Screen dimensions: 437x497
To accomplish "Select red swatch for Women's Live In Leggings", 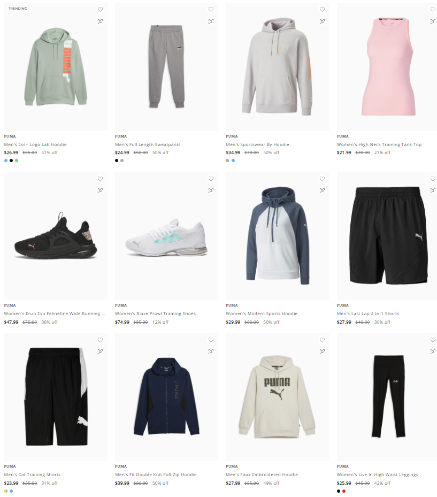I will (344, 491).
